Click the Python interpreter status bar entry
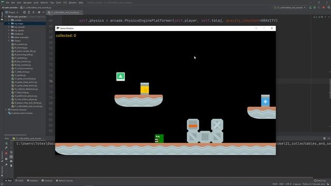 (314, 184)
